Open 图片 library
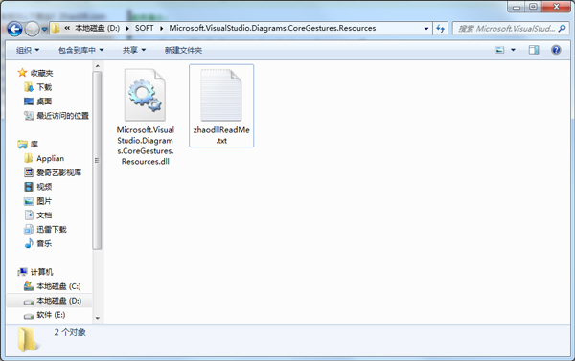 [44, 201]
